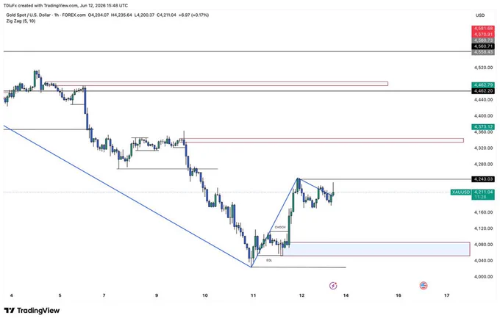Click the open value O4,204.07
The image size is (500, 321).
[99, 15]
